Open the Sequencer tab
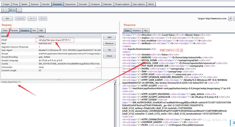 coord(70,4)
